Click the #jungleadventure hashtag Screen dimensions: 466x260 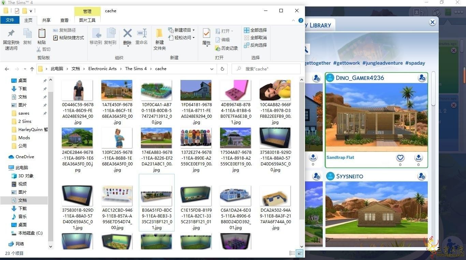click(382, 63)
